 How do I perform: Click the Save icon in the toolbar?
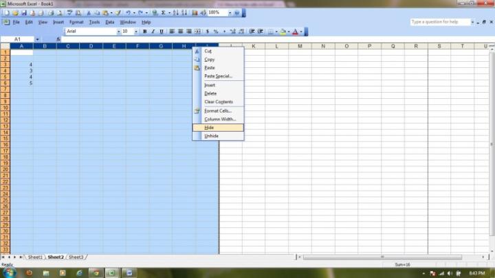(24, 12)
